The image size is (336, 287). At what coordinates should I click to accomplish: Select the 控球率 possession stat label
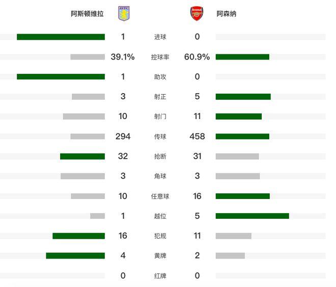(160, 57)
